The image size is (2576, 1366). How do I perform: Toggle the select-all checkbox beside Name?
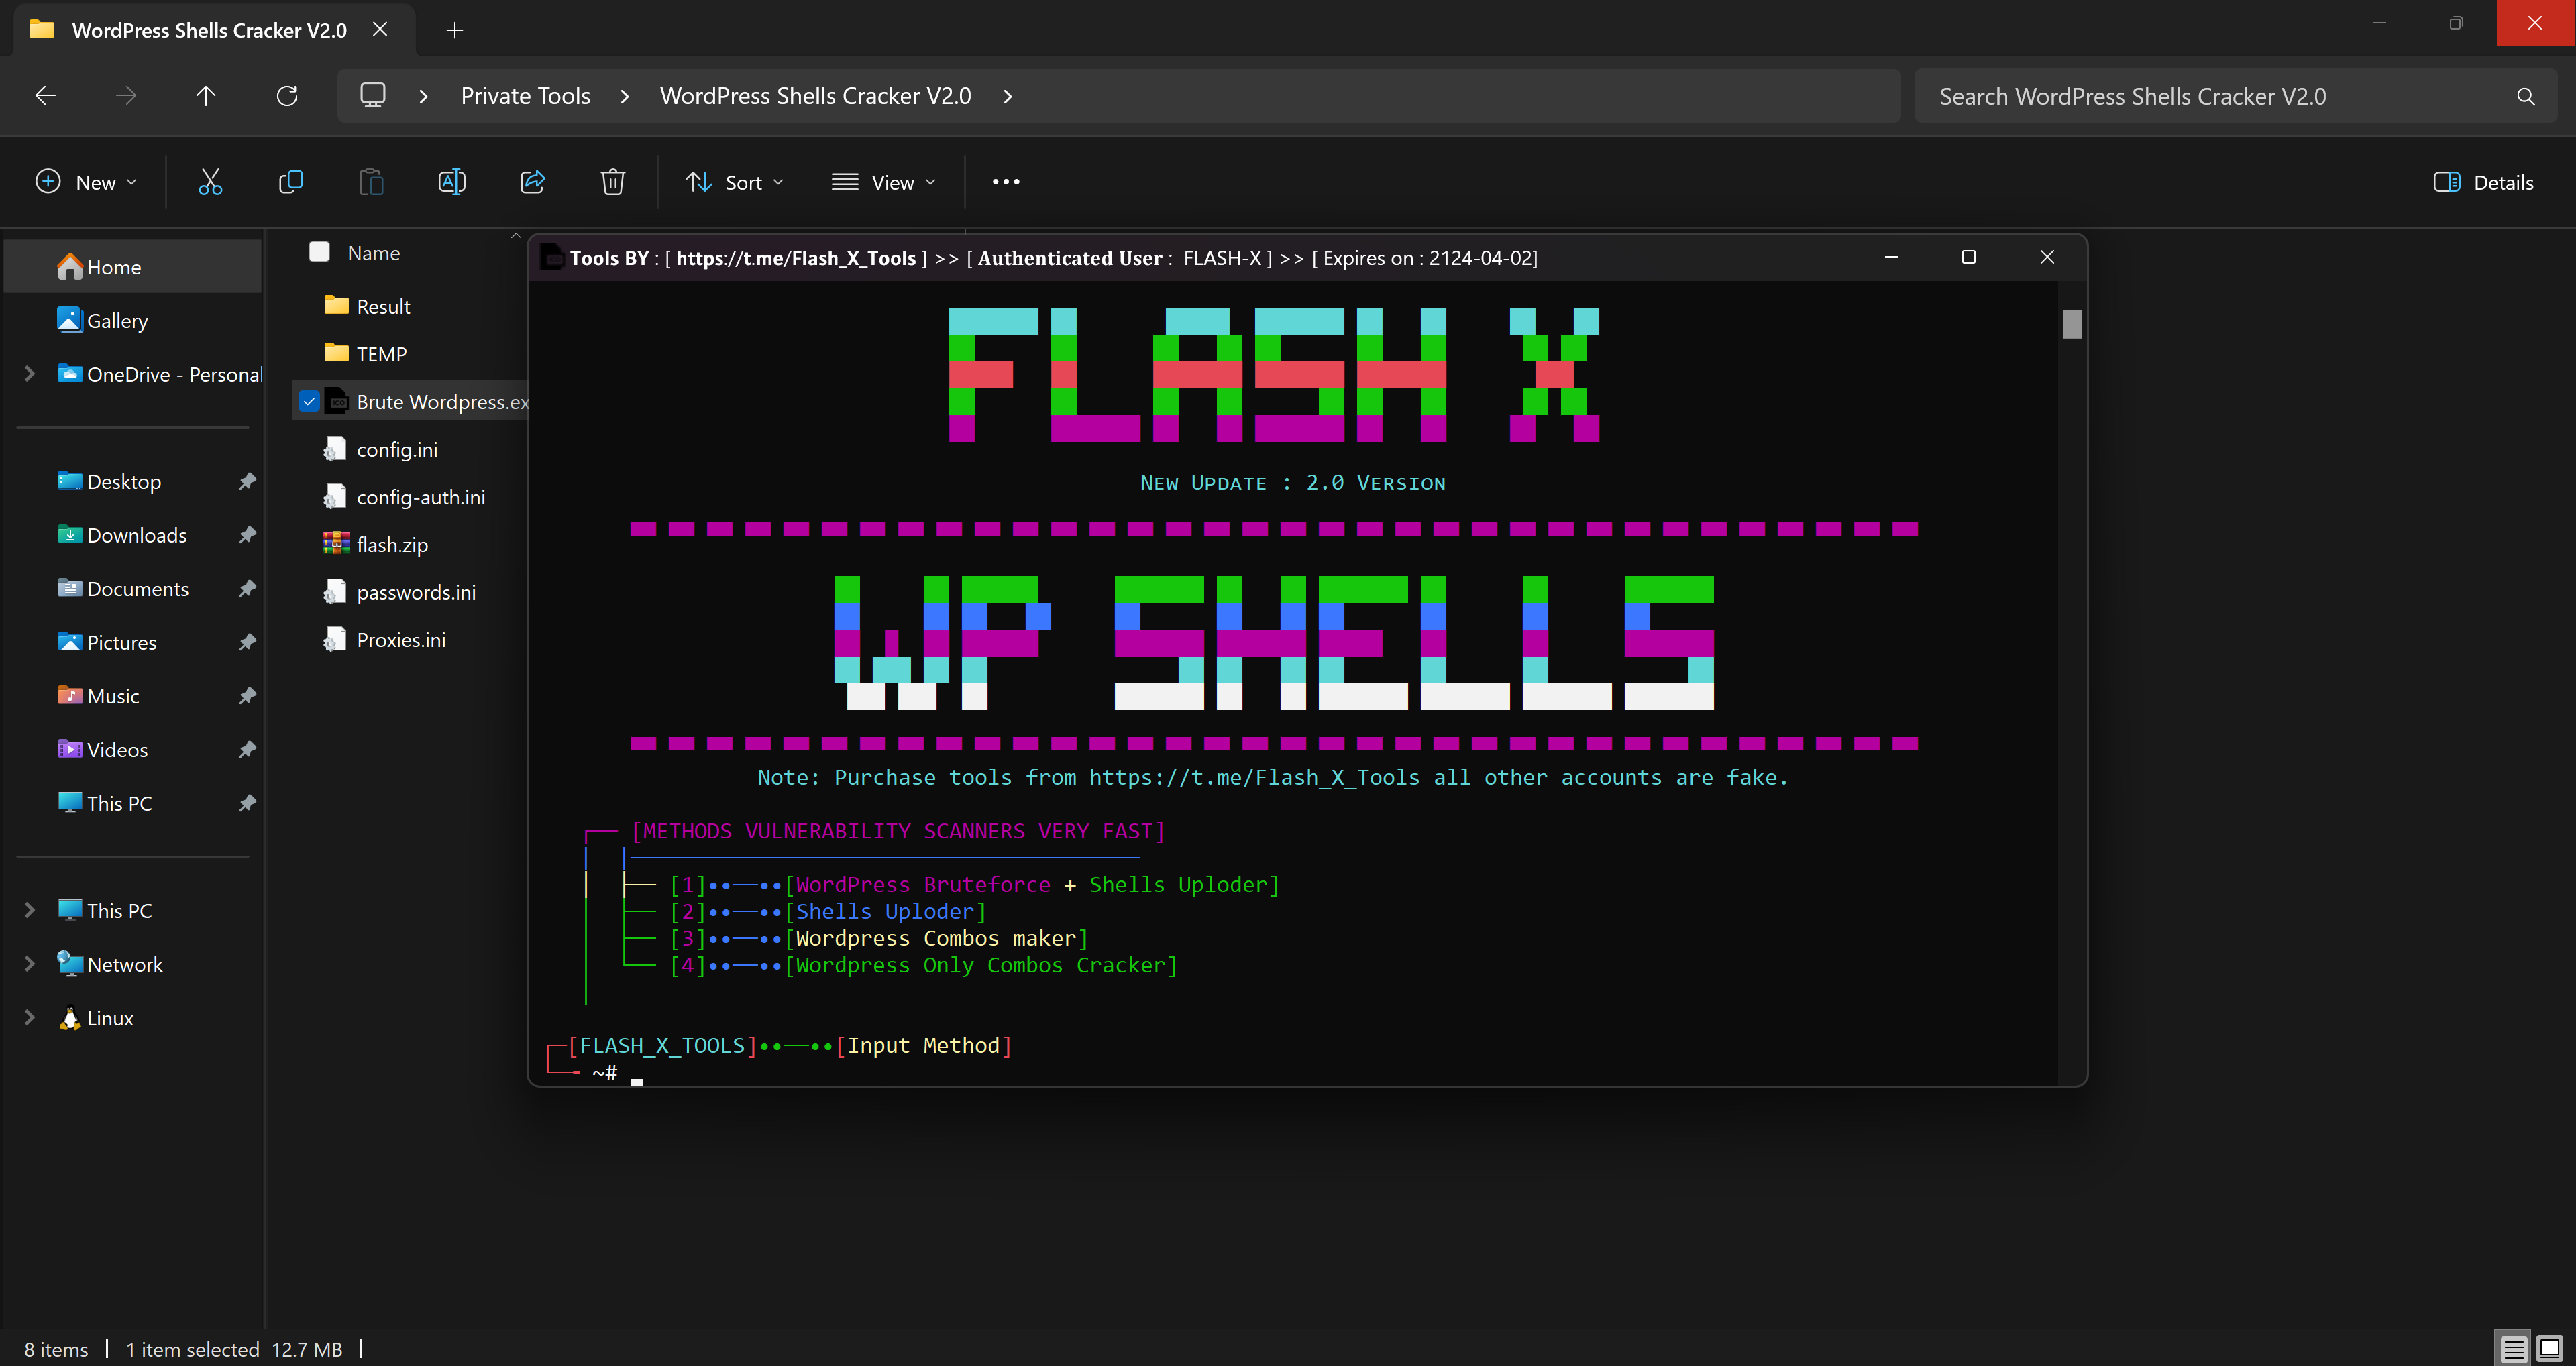(x=320, y=252)
